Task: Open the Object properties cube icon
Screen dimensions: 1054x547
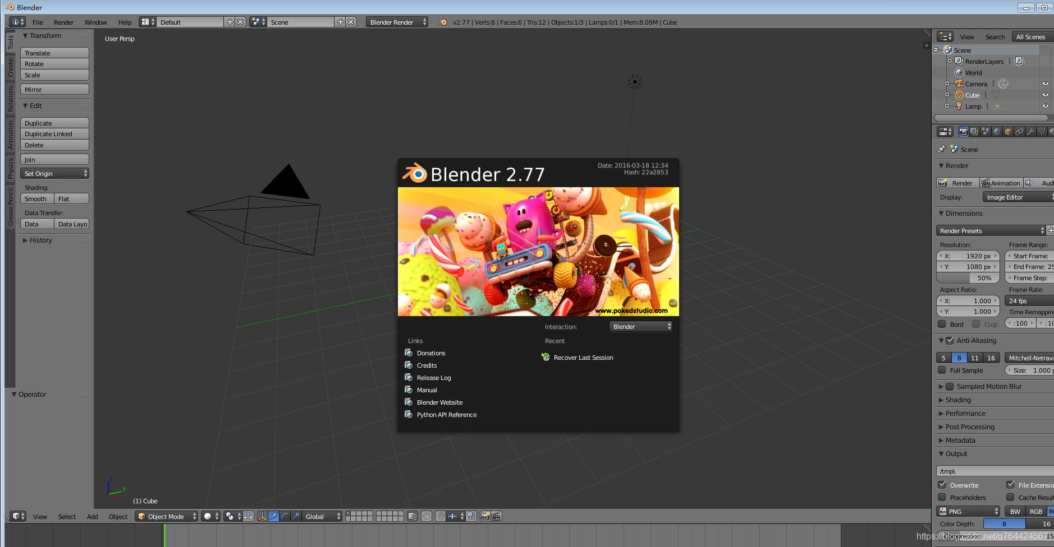Action: point(1008,132)
